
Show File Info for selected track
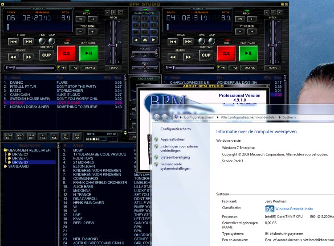pos(77,136)
